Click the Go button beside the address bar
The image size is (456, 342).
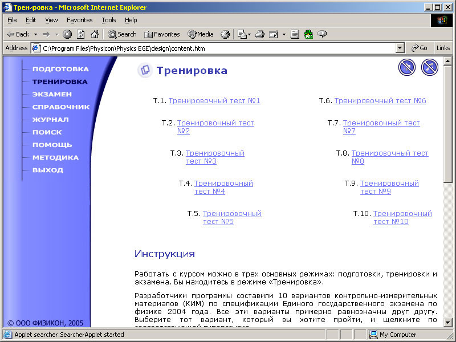pos(420,48)
